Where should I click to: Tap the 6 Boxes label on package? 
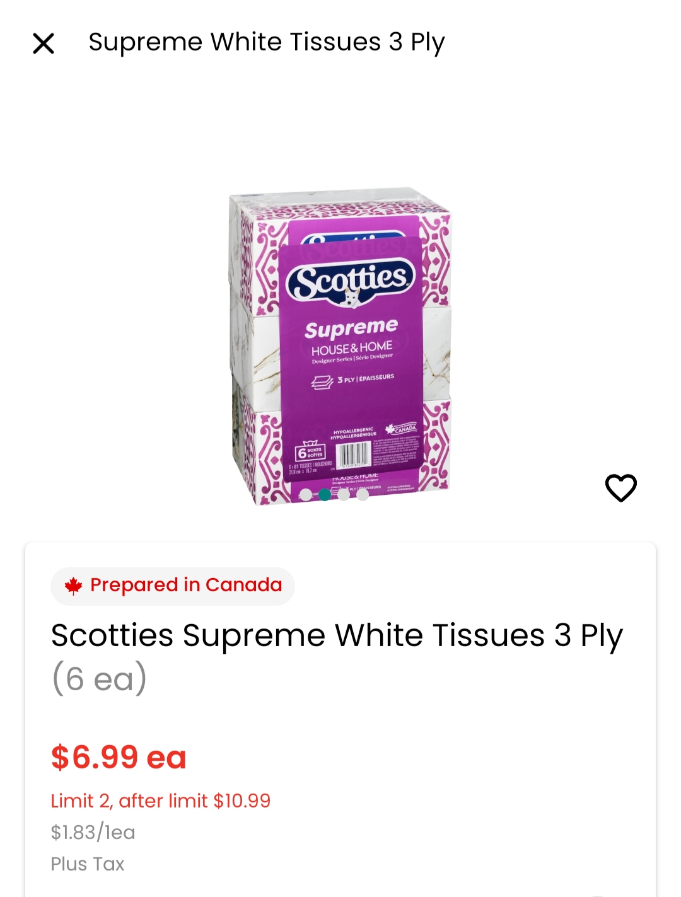click(x=310, y=452)
